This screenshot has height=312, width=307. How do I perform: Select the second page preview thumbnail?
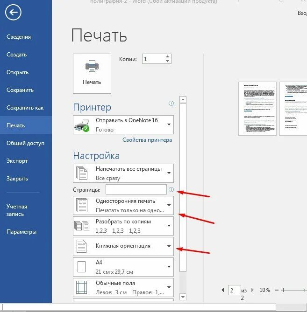(293, 109)
